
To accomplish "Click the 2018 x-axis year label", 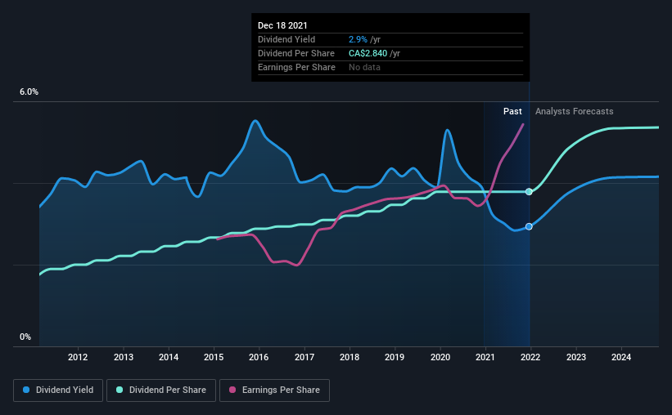I will (x=350, y=357).
